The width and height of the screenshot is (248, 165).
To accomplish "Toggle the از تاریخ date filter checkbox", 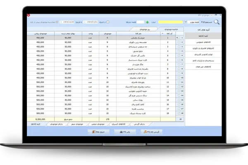I will coord(108,22).
